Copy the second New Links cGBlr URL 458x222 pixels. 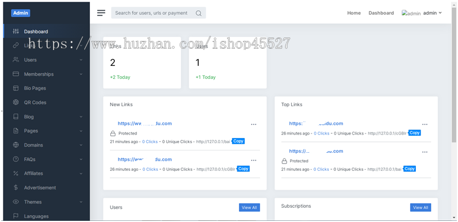pyautogui.click(x=243, y=169)
